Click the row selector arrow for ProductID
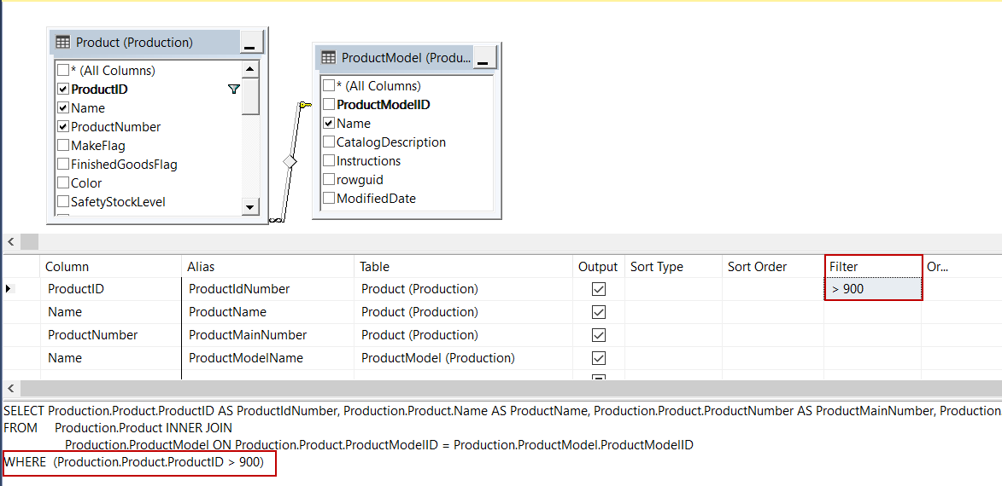Image resolution: width=1002 pixels, height=486 pixels. [9, 289]
